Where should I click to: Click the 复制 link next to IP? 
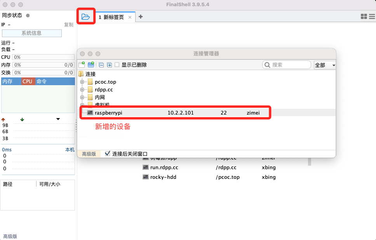[x=68, y=25]
